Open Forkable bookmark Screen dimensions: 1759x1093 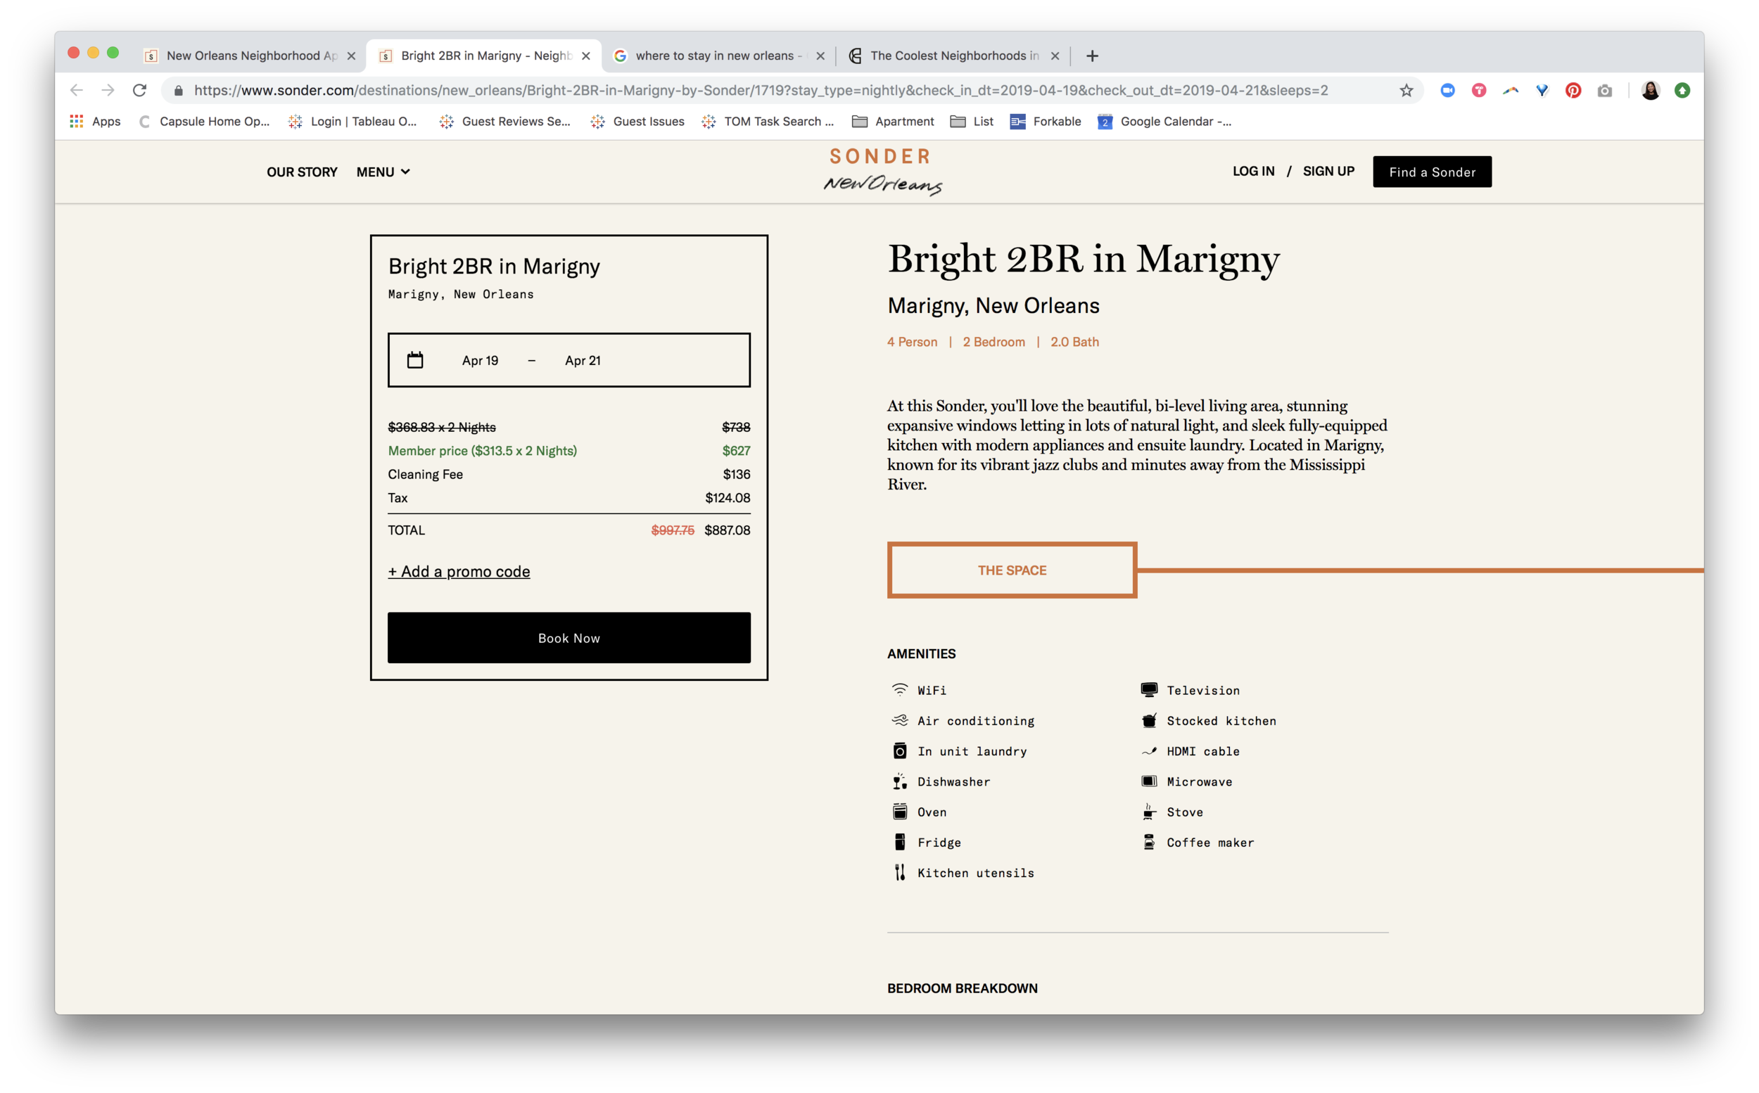click(1046, 122)
